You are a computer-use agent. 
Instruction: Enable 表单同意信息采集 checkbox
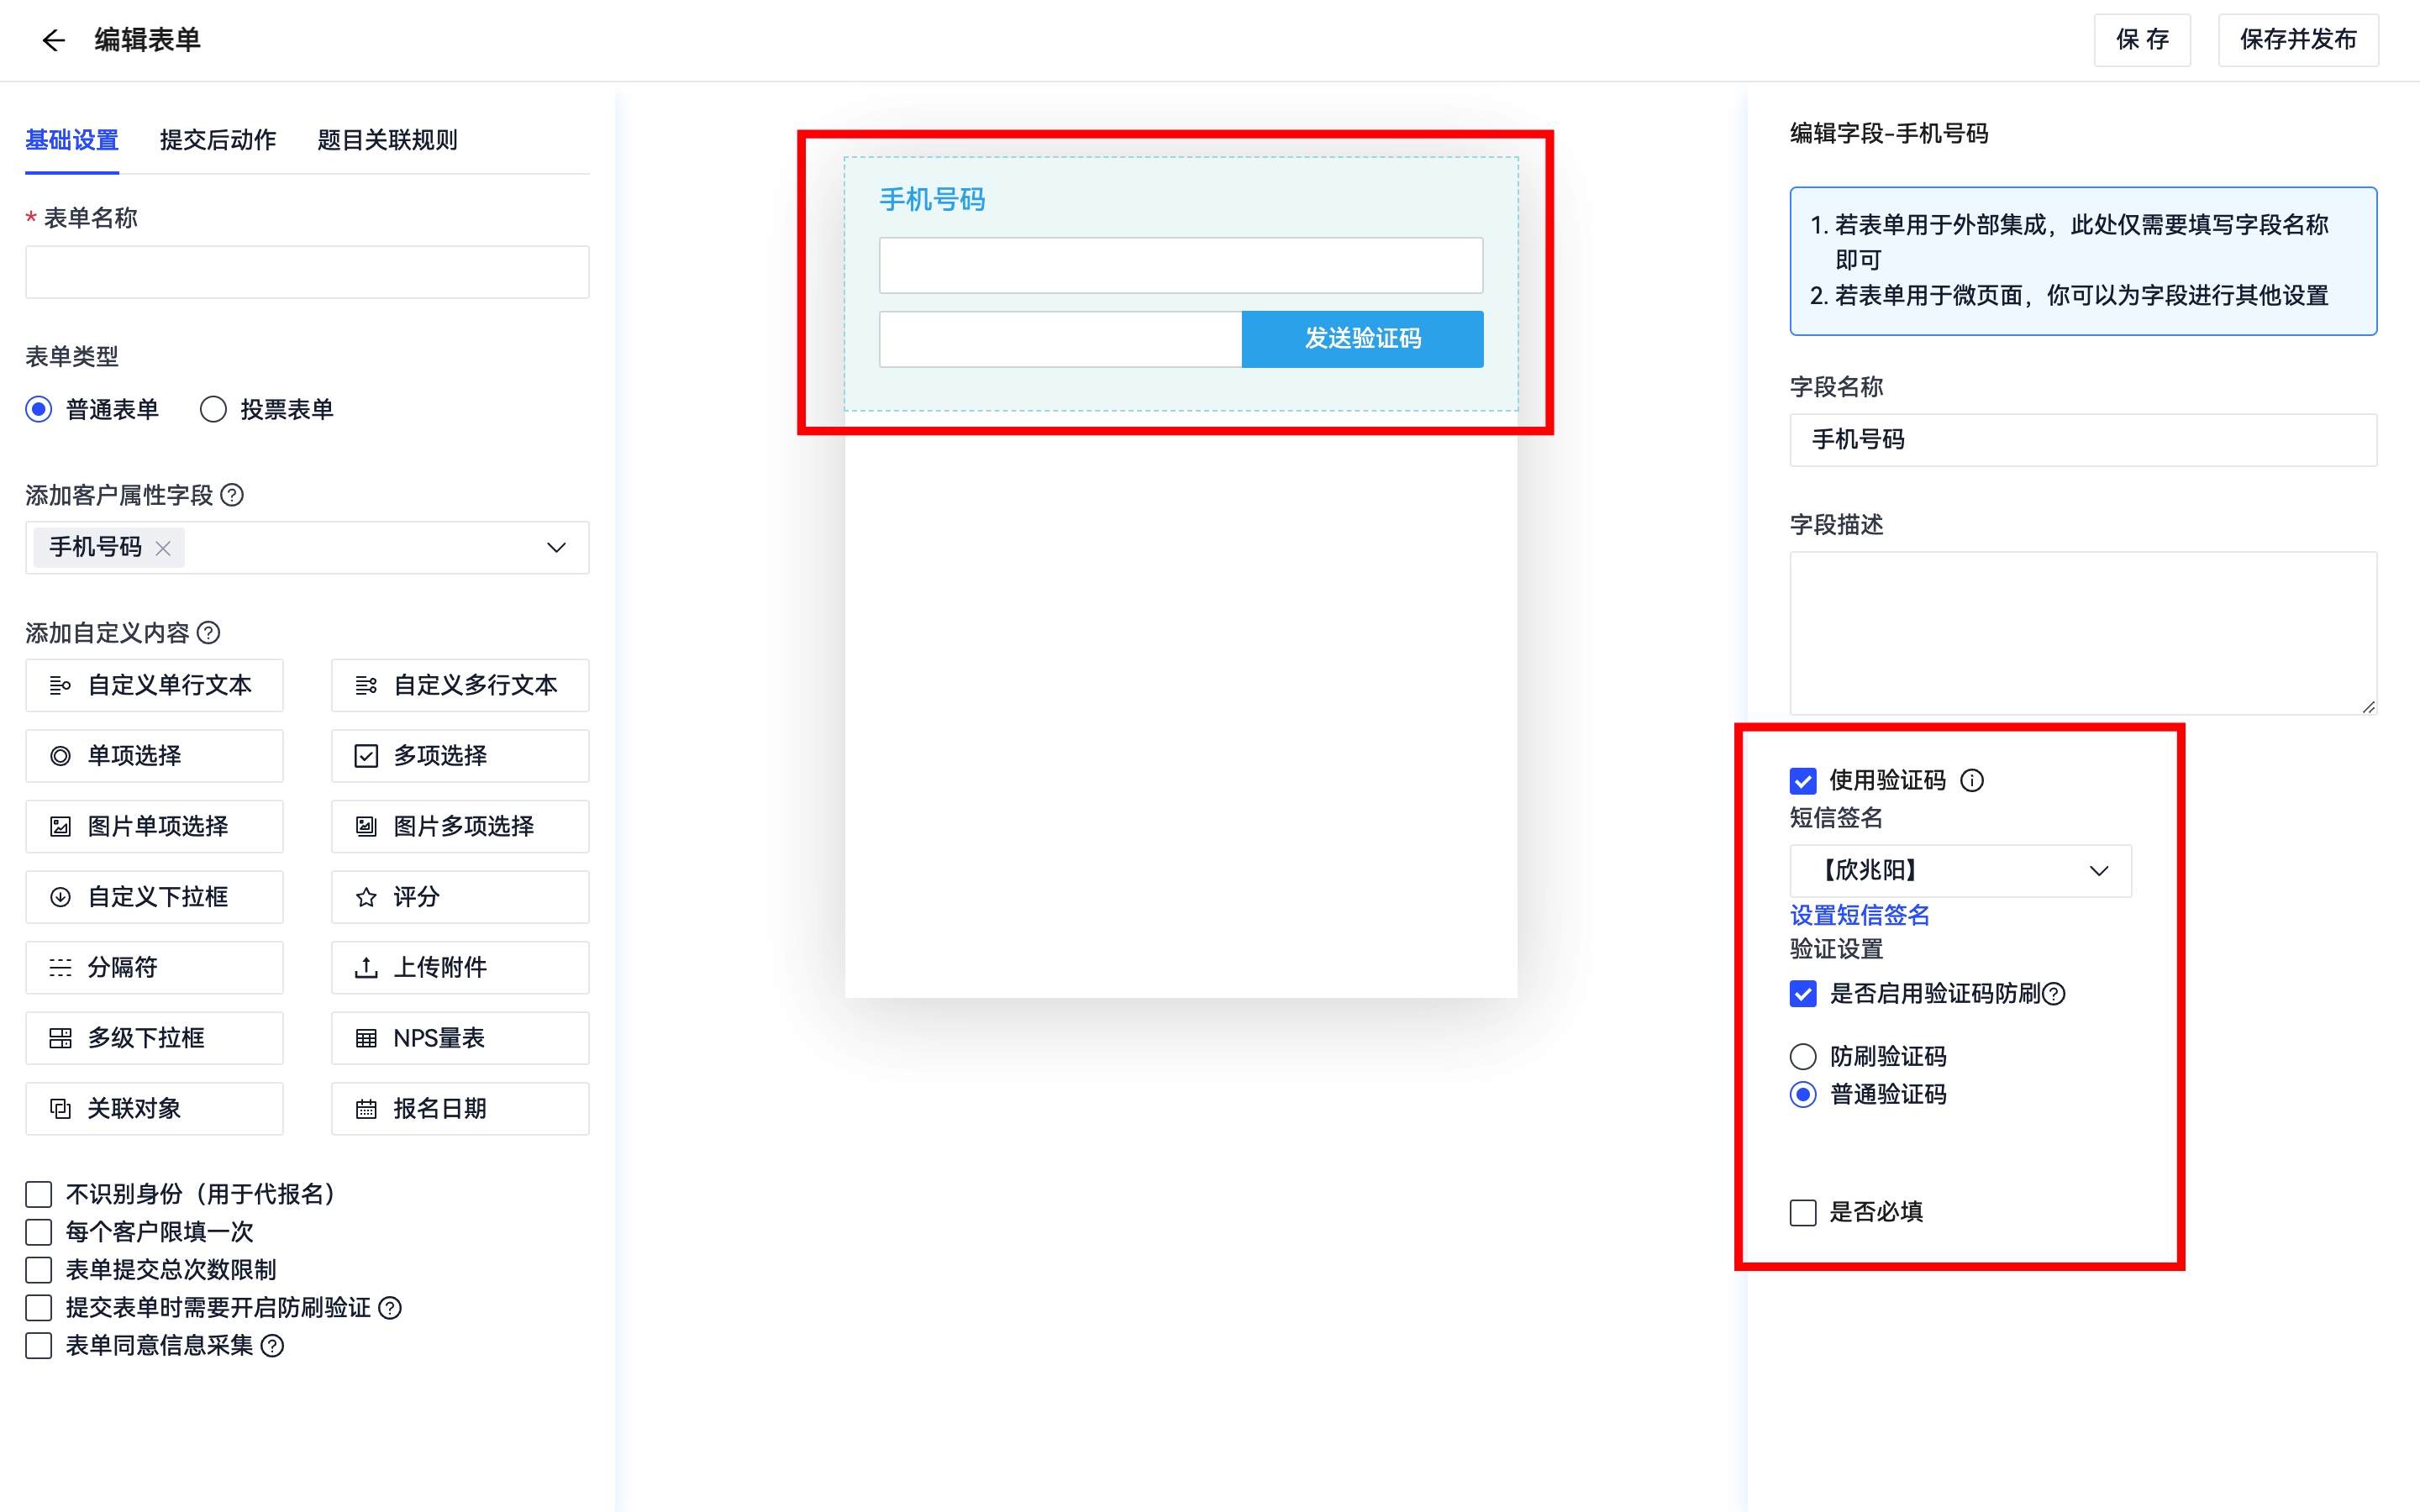39,1346
